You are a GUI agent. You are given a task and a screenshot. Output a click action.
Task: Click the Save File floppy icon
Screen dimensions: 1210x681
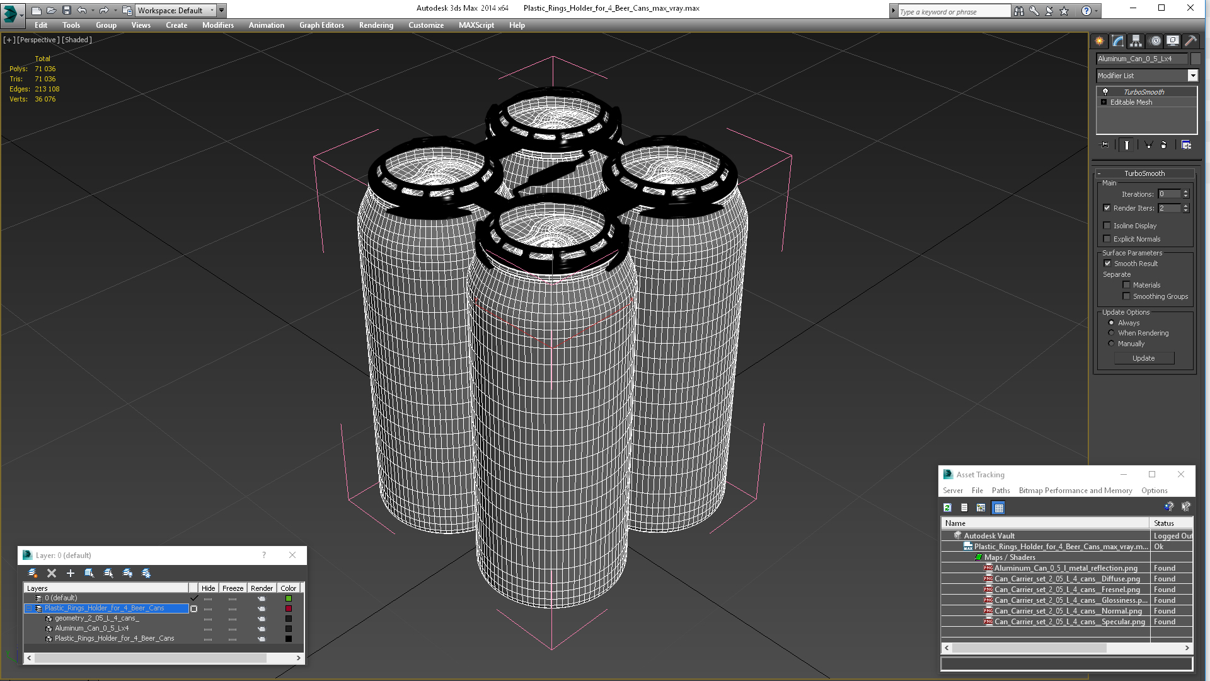coord(67,11)
